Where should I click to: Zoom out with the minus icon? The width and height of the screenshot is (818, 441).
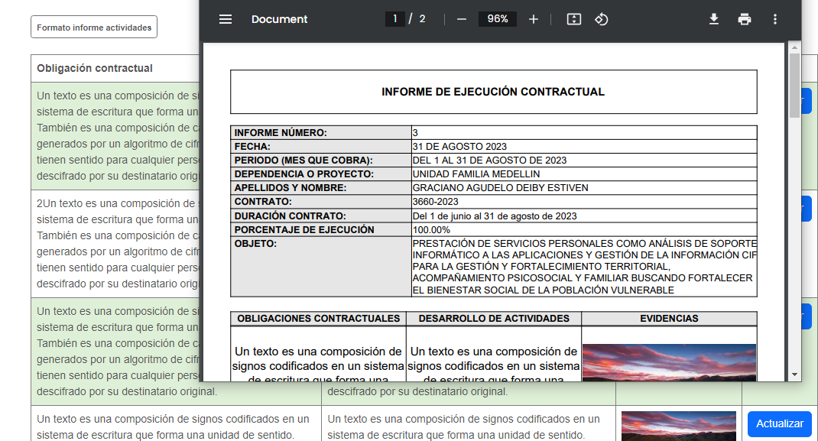coord(461,19)
